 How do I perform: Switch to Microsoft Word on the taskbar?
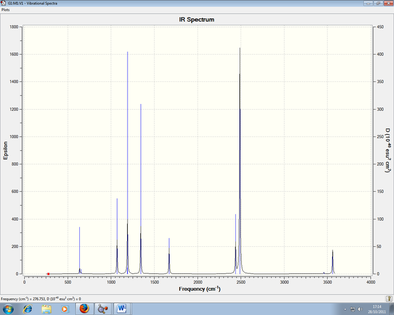[x=122, y=309]
